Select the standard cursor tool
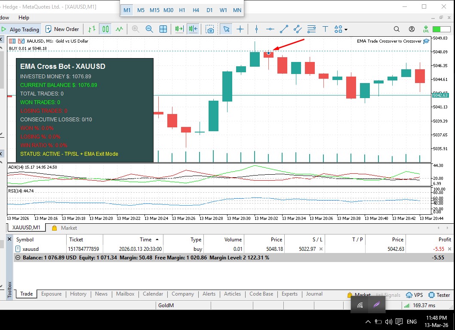Screen dimensions: 455x330 coord(226,29)
